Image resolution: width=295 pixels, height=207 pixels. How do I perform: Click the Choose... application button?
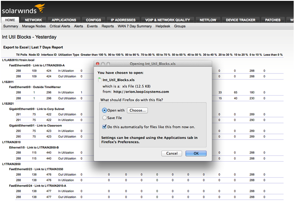tap(137, 110)
